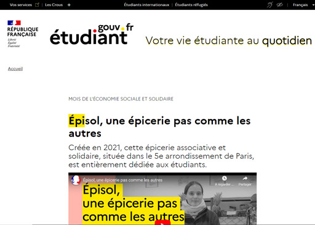Click the etudiant.gouv.fr site logo
Screen dimensions: 315x225
point(92,34)
